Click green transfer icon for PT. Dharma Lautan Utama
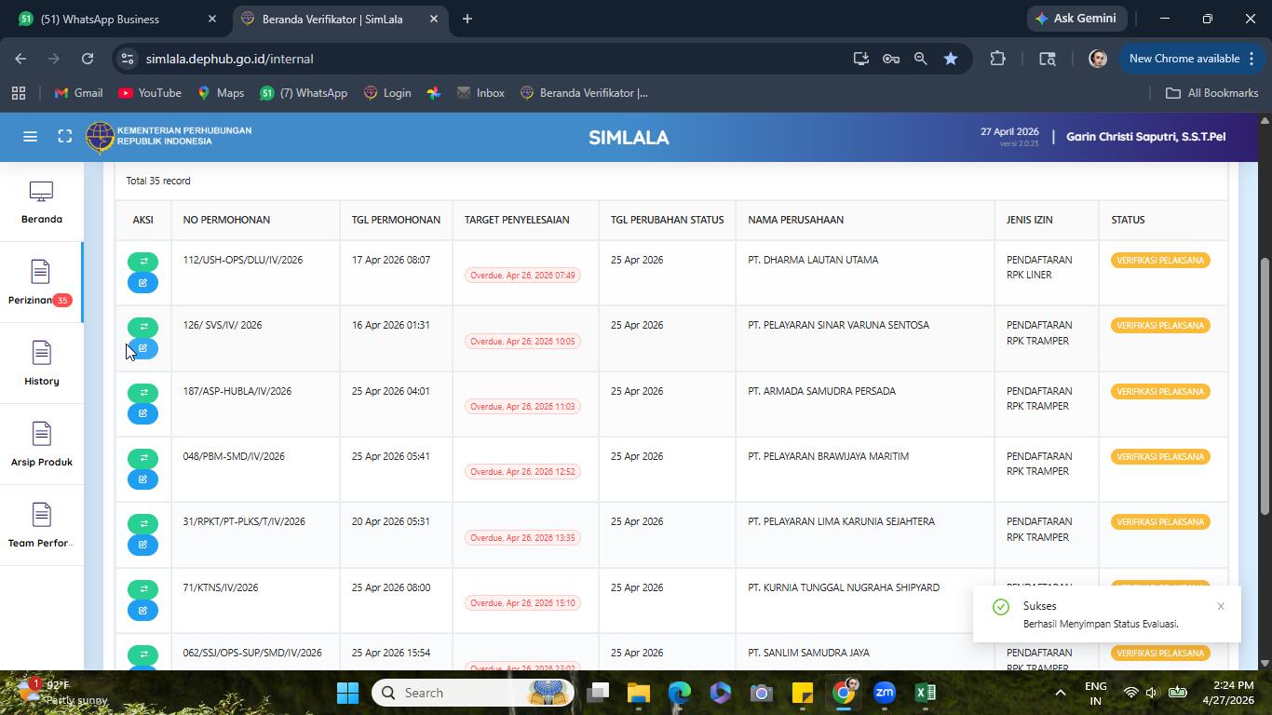The height and width of the screenshot is (715, 1272). [x=143, y=262]
